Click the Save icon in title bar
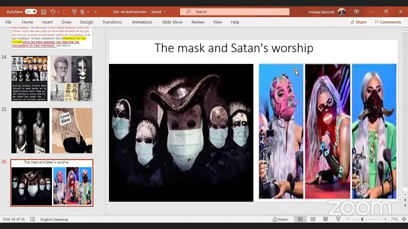 [44, 12]
